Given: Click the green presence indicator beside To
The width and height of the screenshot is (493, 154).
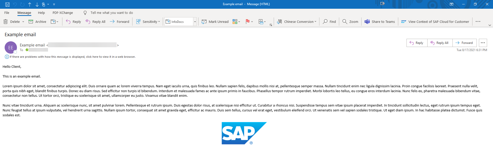Looking at the screenshot, I should pyautogui.click(x=27, y=50).
